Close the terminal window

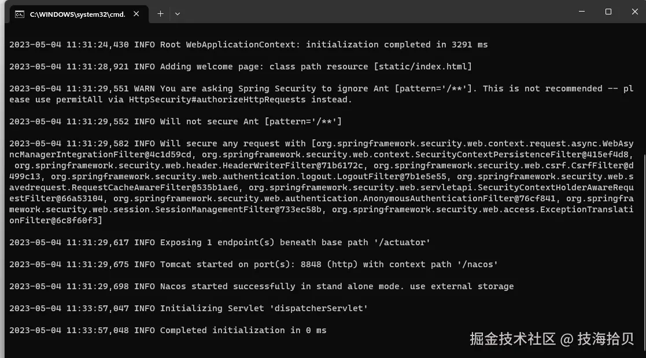pyautogui.click(x=635, y=12)
